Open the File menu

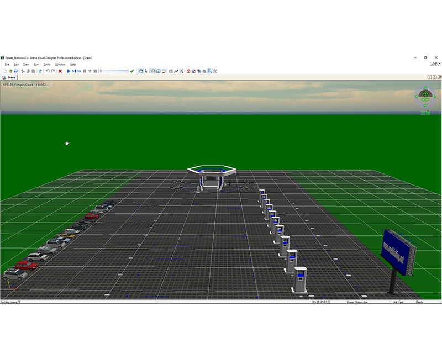tap(7, 65)
